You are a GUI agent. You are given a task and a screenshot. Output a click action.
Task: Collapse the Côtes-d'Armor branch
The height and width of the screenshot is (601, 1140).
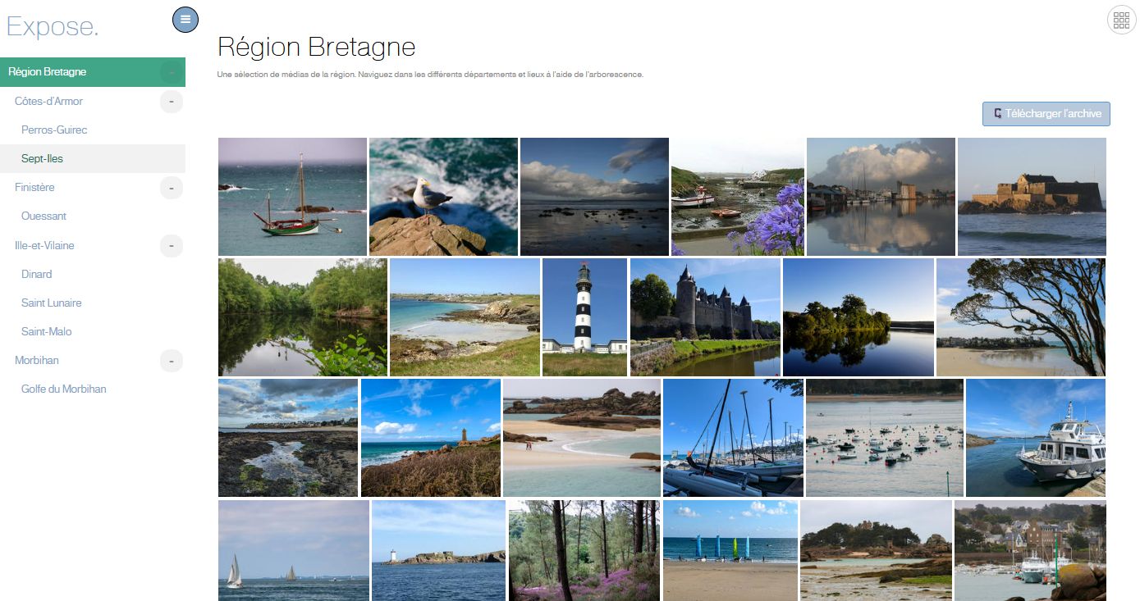172,102
